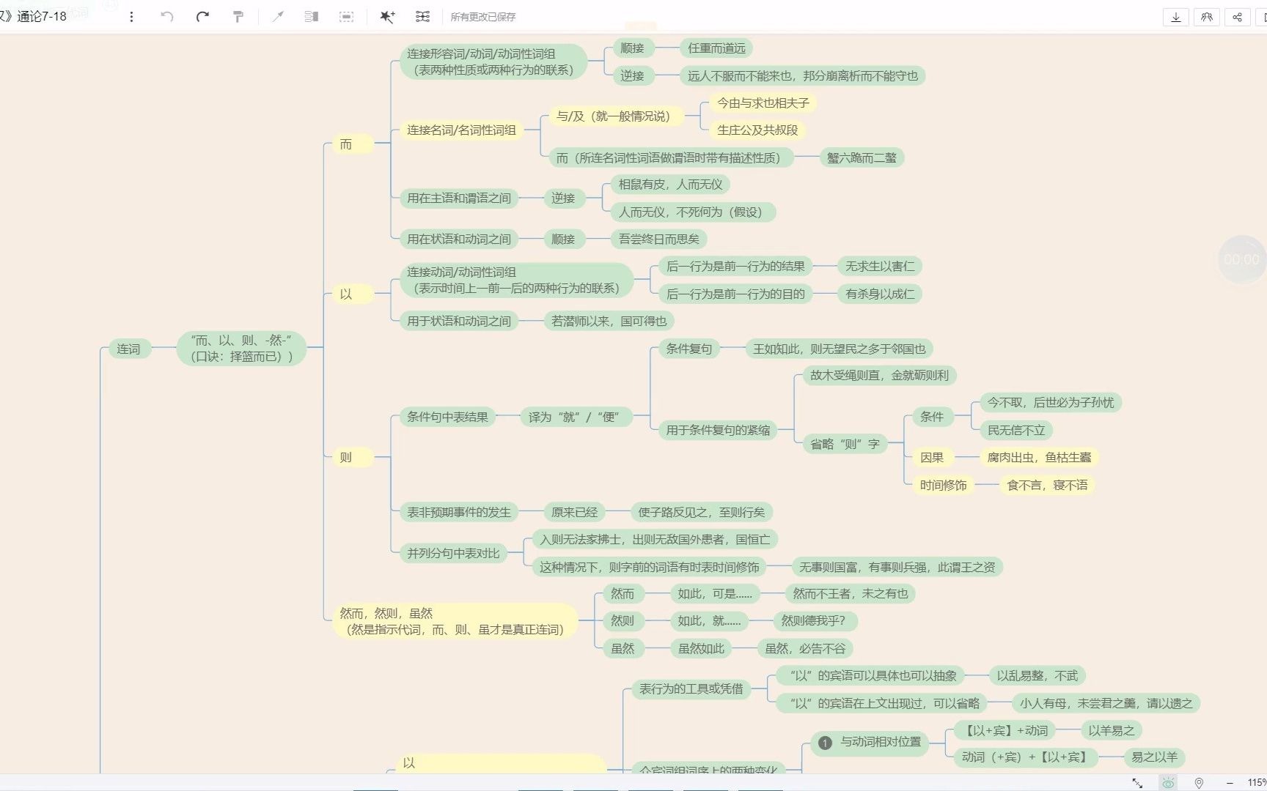Open the three-dot more options menu

click(x=131, y=17)
